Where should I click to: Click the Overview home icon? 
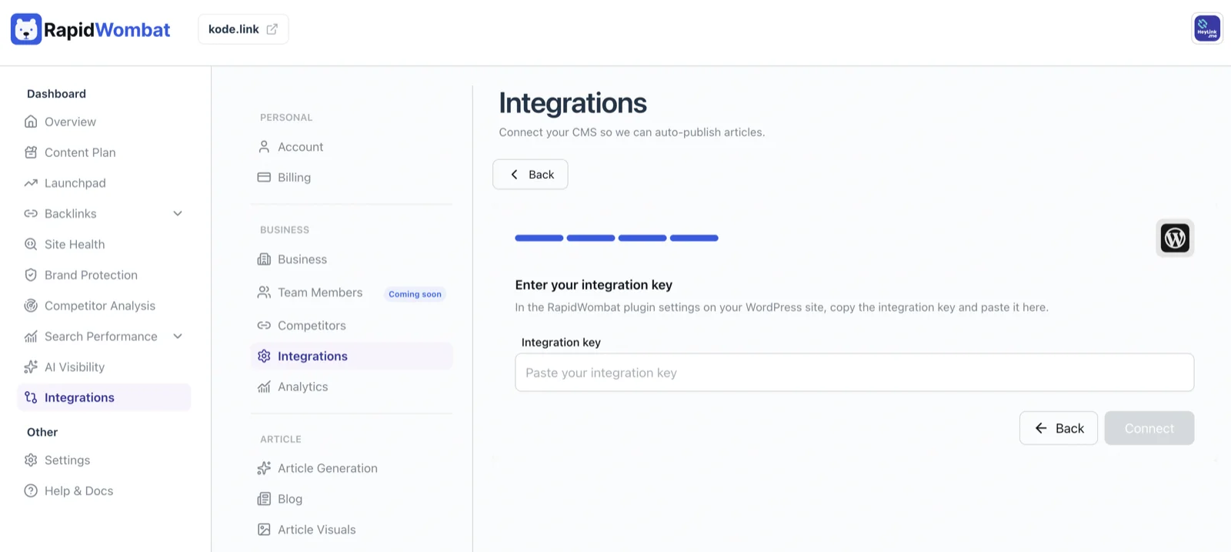pyautogui.click(x=31, y=122)
